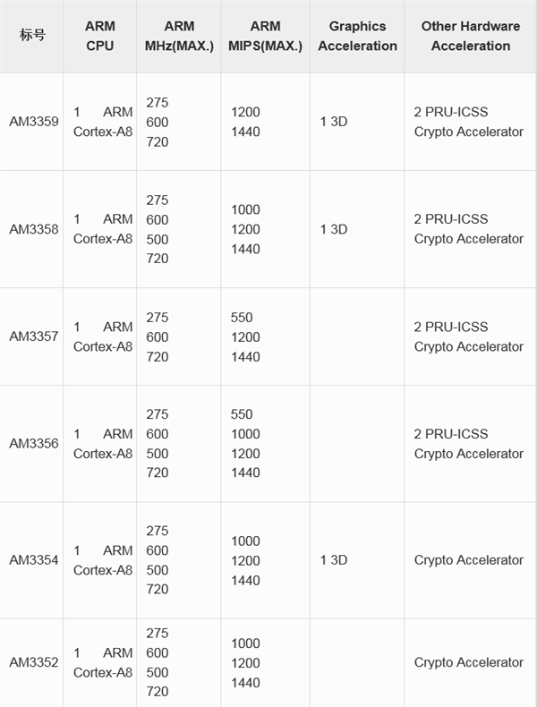The image size is (537, 707).
Task: Click the AM3352 row label
Action: coord(33,662)
